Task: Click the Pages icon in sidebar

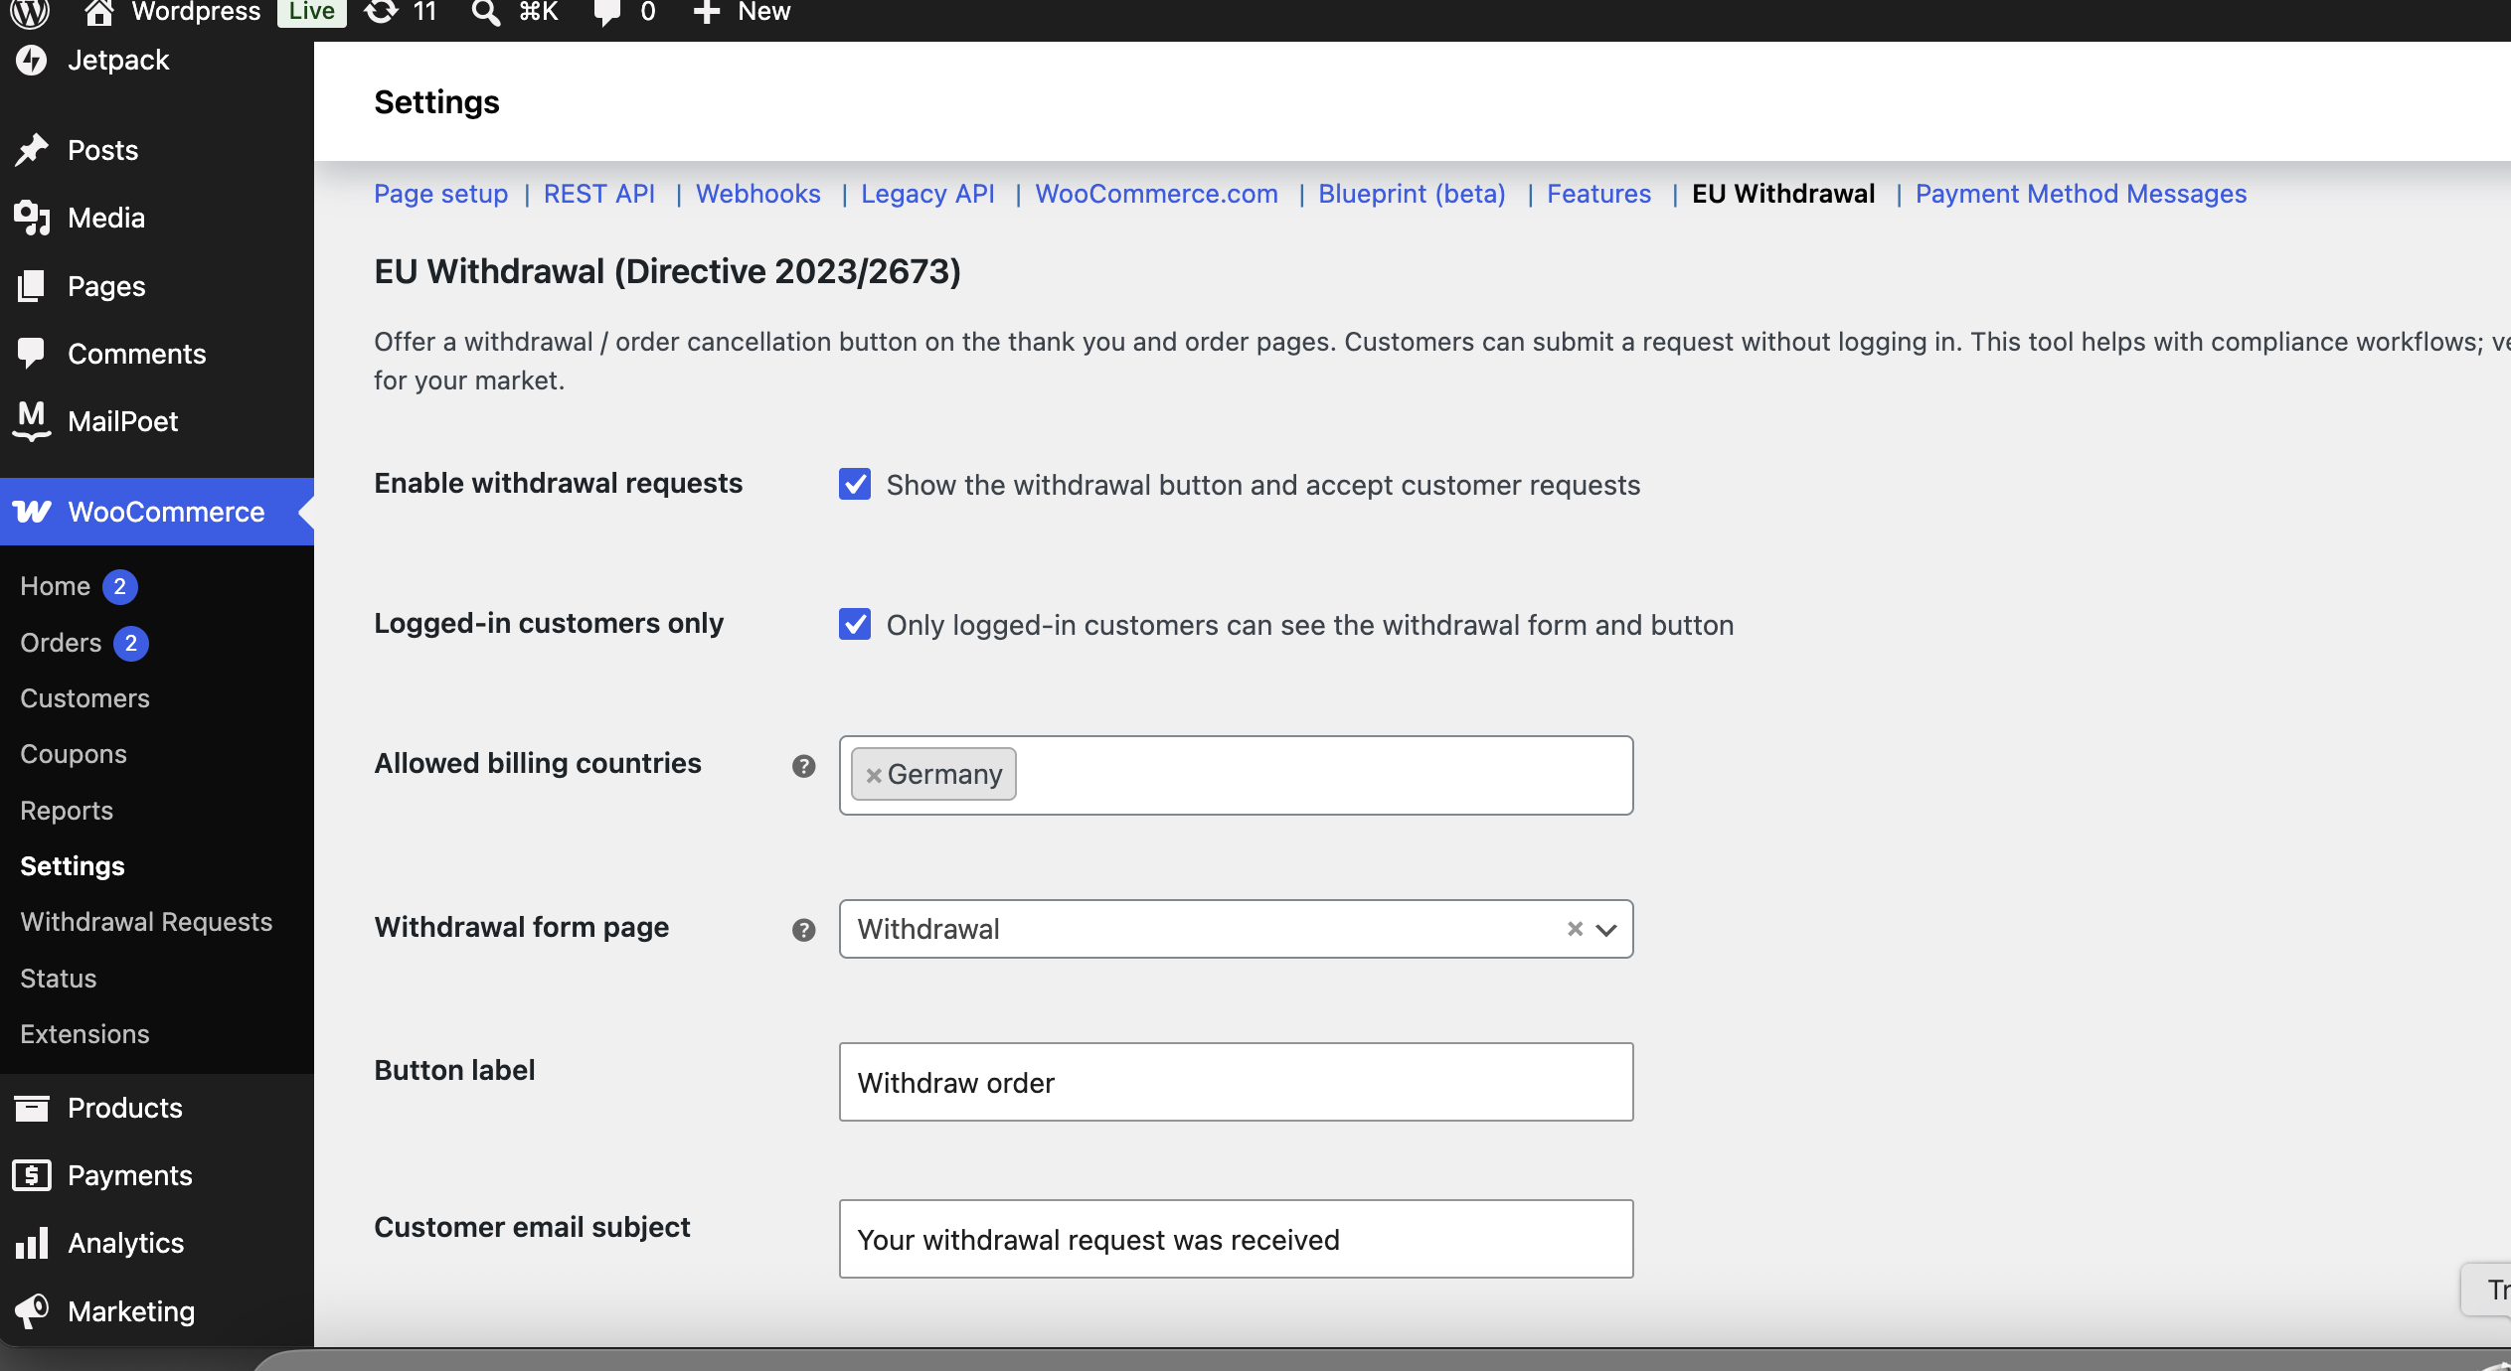Action: [x=32, y=286]
